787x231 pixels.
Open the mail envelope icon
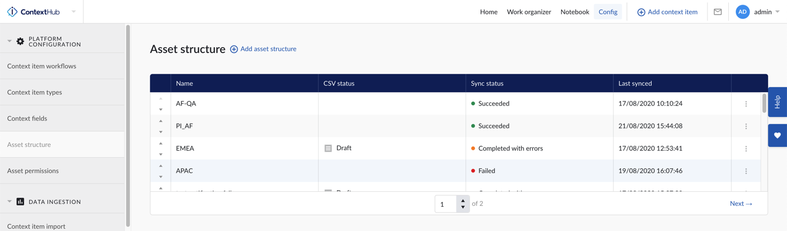coord(718,12)
